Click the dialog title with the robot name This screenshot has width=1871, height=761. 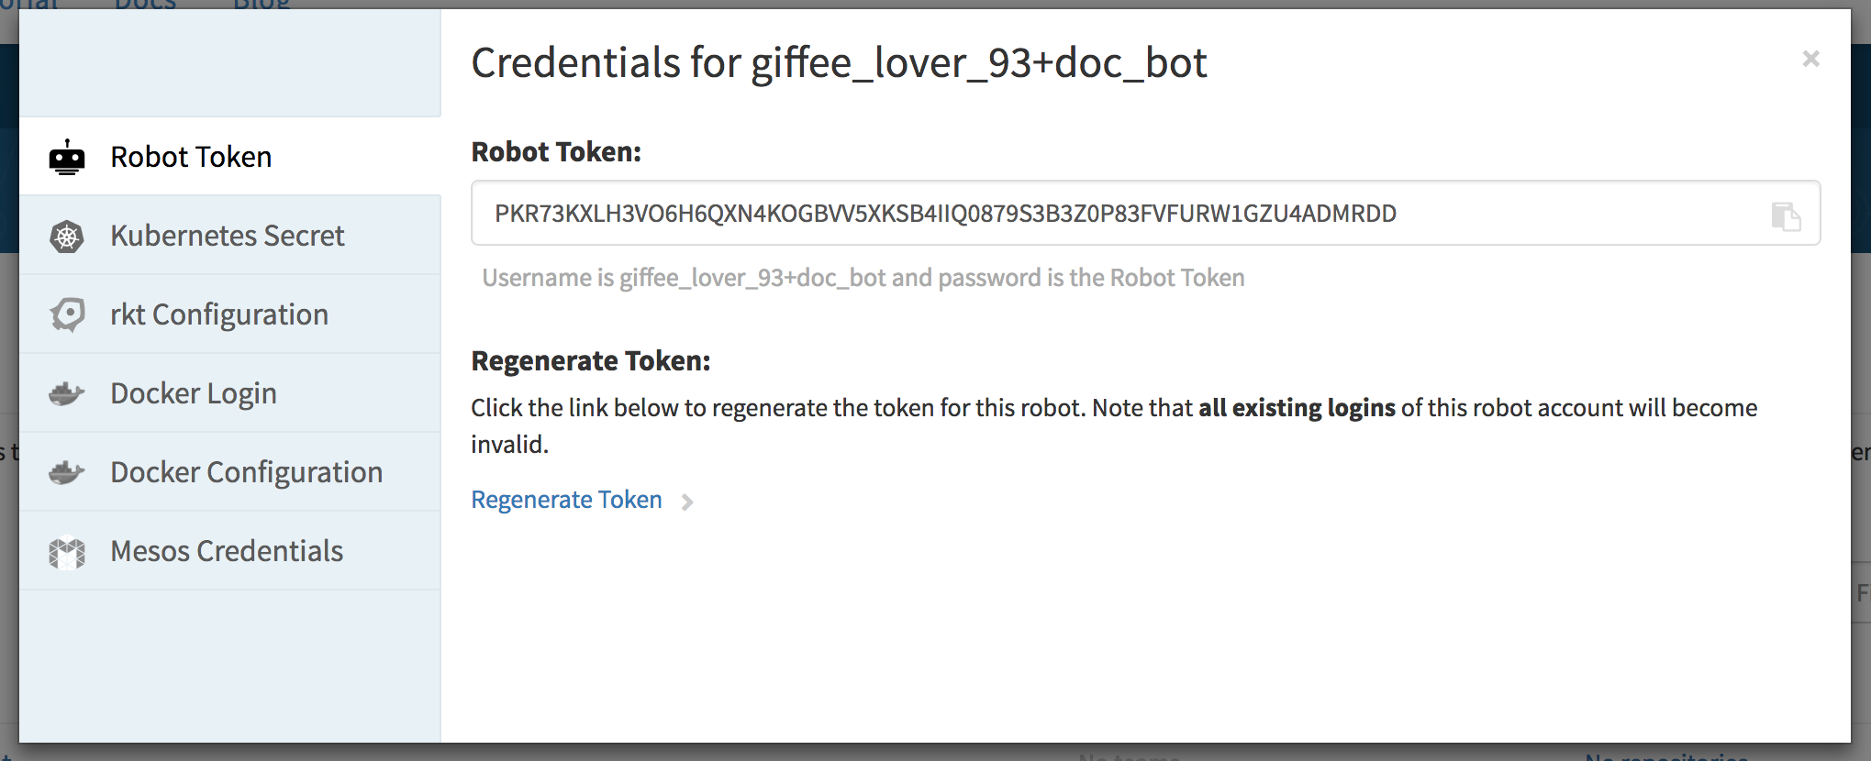pyautogui.click(x=839, y=63)
